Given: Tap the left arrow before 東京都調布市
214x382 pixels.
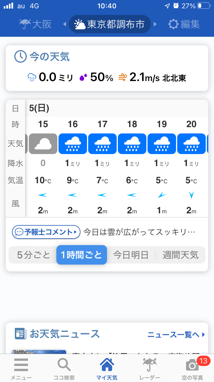Looking at the screenshot, I should coord(64,24).
